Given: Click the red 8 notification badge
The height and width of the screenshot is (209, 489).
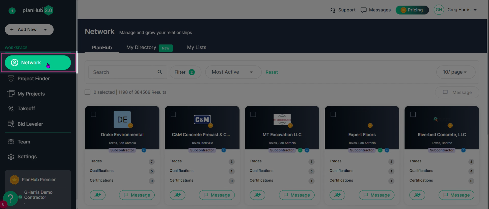Looking at the screenshot, I should pos(3,204).
